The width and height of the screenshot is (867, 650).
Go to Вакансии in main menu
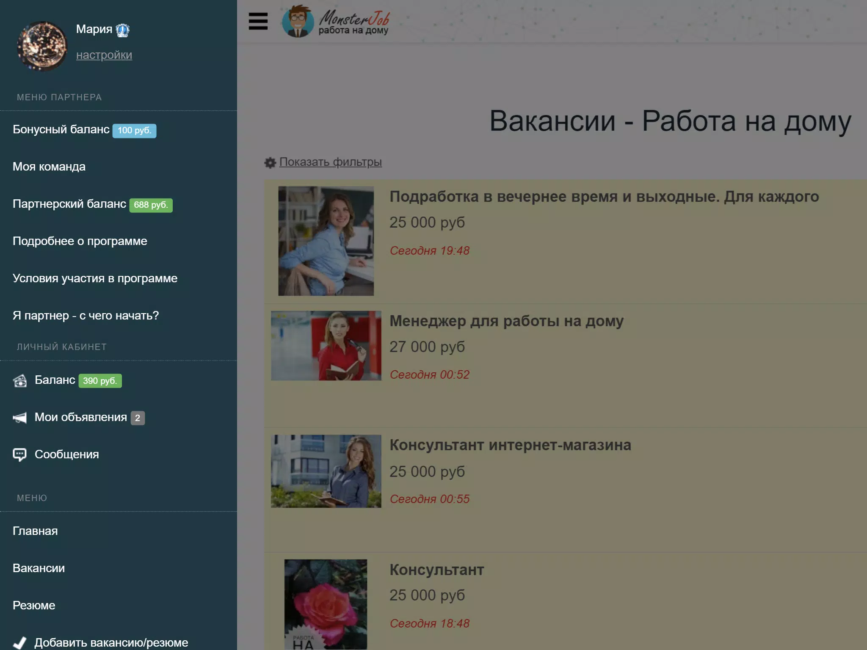coord(39,568)
